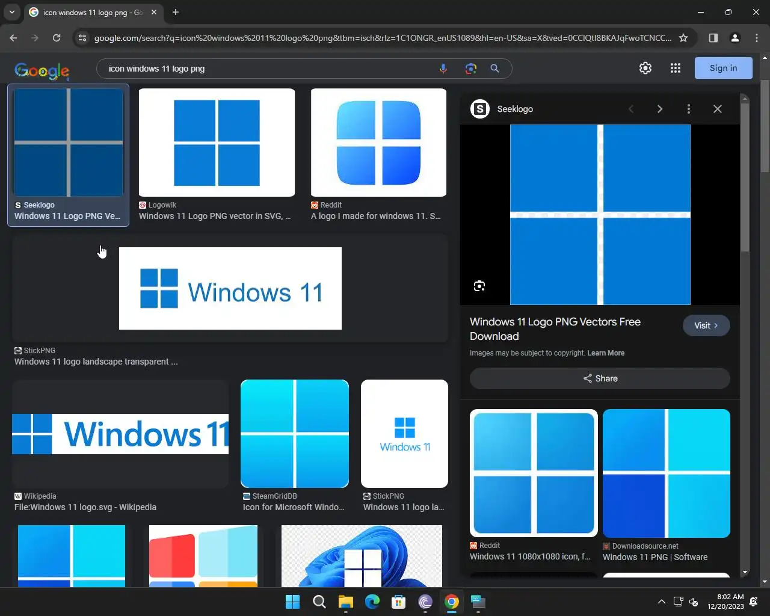Open 'Windows 11 Logo PNG Vectors Free Download' title

coord(555,329)
